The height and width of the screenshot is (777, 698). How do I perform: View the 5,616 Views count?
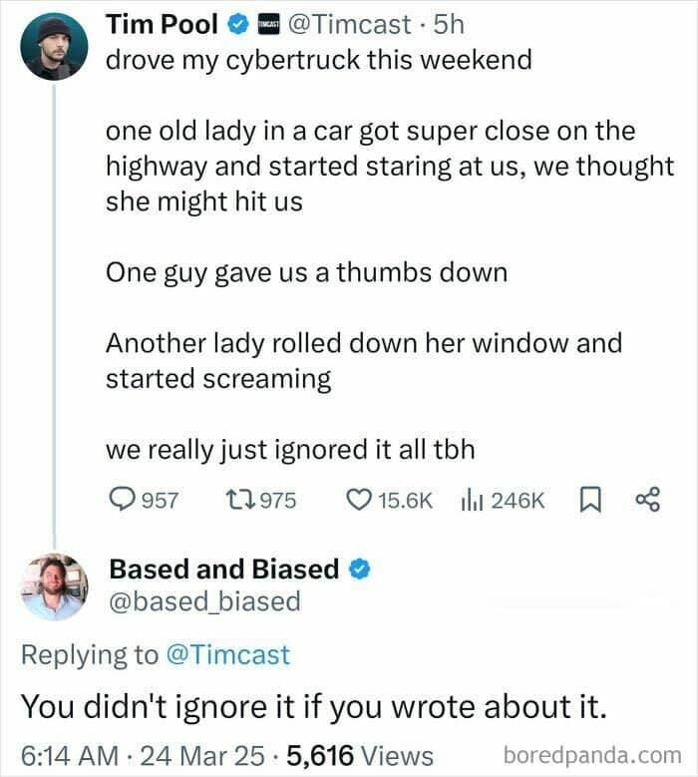(x=361, y=755)
